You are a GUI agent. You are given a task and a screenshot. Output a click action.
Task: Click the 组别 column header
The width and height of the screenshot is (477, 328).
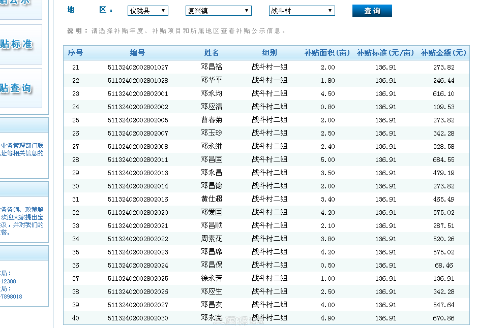click(x=270, y=53)
